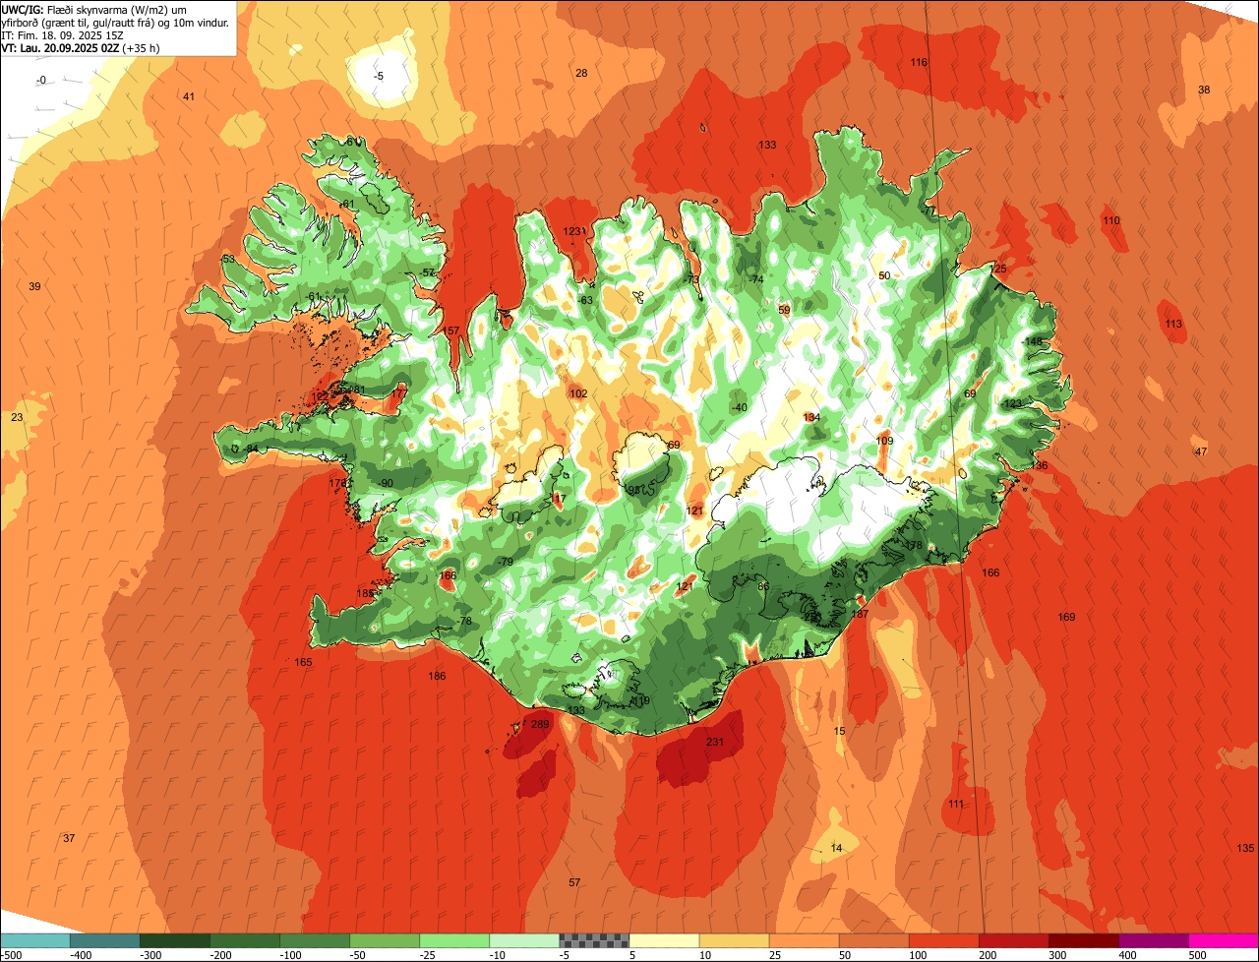The width and height of the screenshot is (1259, 962).
Task: Pick the checkered legend swatch between -5 and 5
Action: (x=594, y=940)
